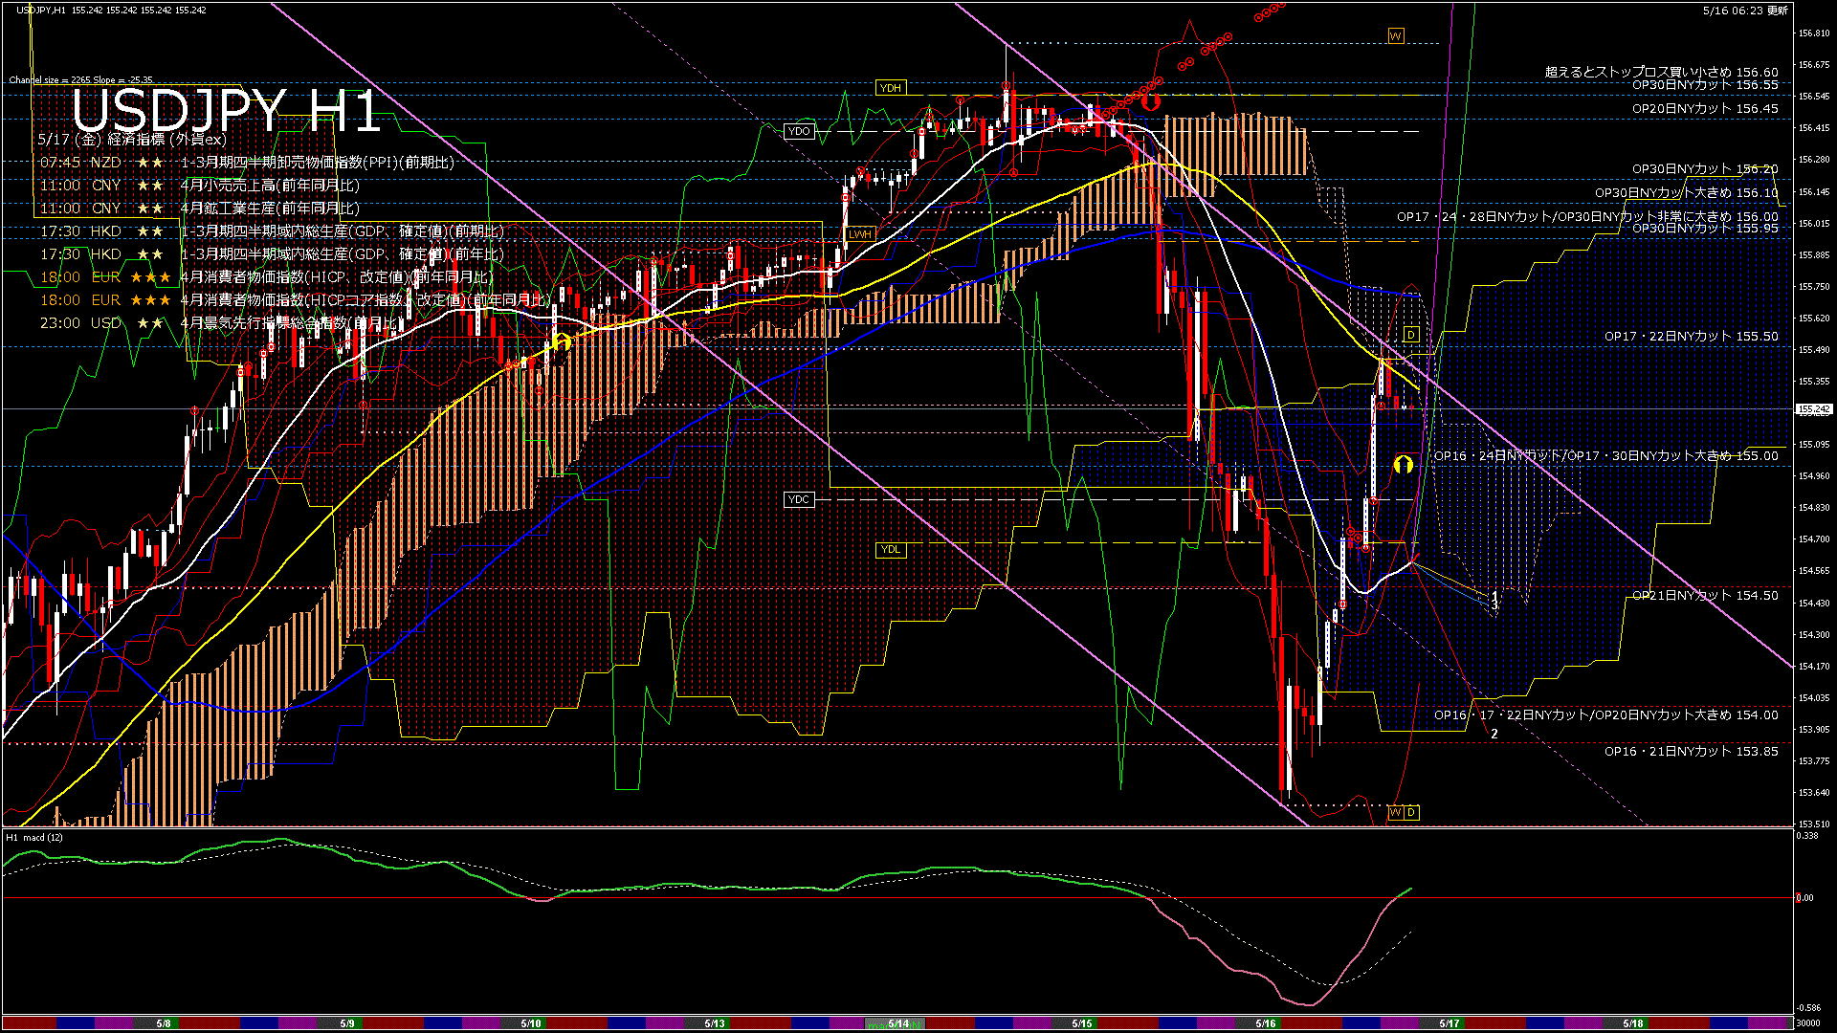Click the OP17・24・28日NYカット 156.00 label
The height and width of the screenshot is (1033, 1837).
tap(1587, 216)
